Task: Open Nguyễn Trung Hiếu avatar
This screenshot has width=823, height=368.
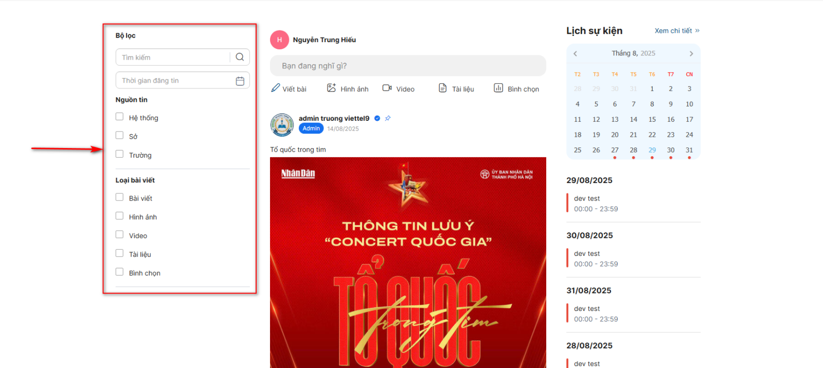Action: pyautogui.click(x=279, y=40)
